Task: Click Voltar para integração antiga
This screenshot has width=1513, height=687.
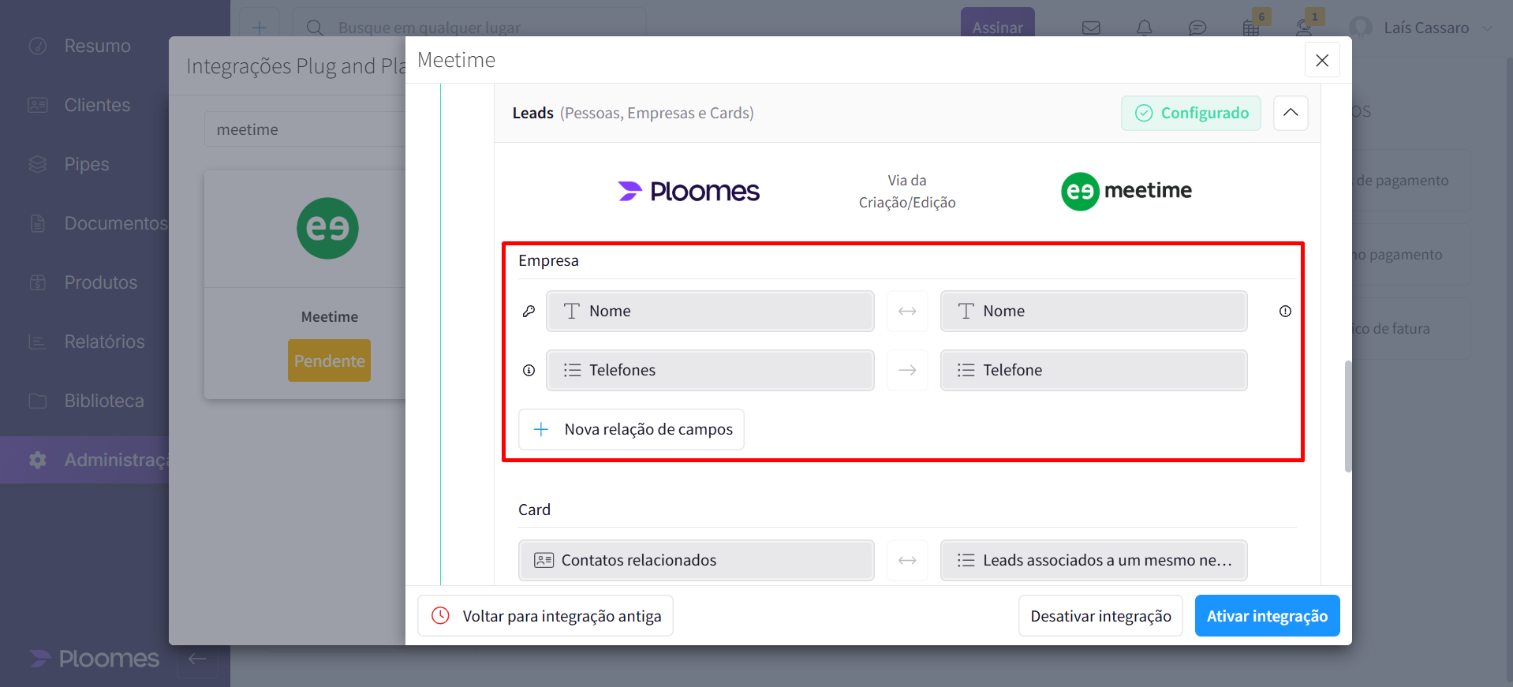Action: [x=545, y=616]
